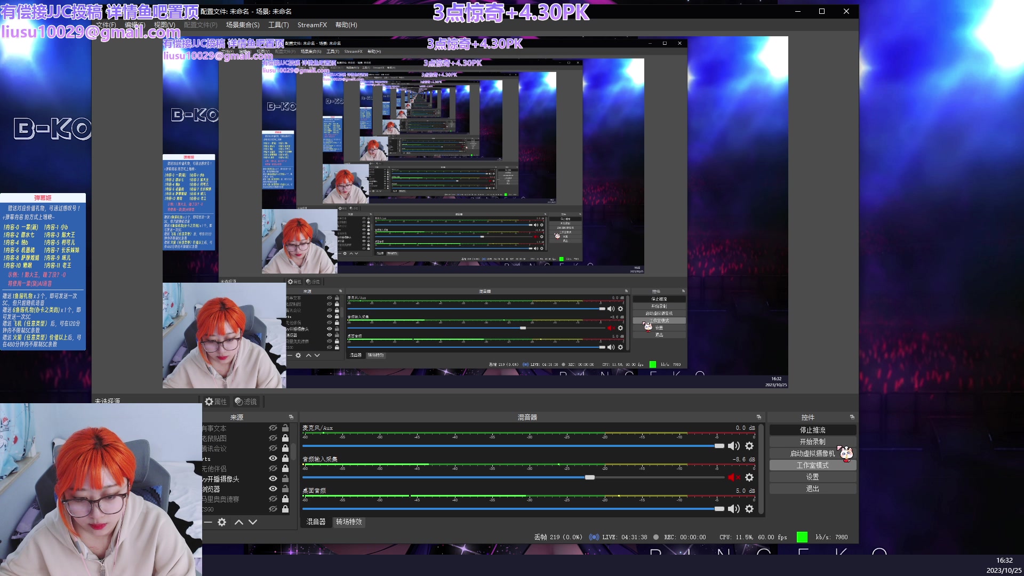Click the 滤镜 filters icon button
The width and height of the screenshot is (1024, 576).
pyautogui.click(x=246, y=402)
